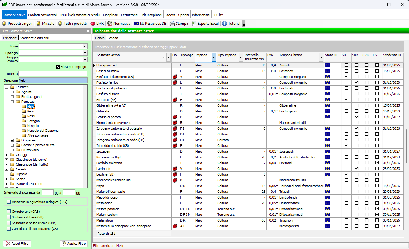
Task: Open the Gruppo chimico filter dropdown
Action: tap(85, 60)
